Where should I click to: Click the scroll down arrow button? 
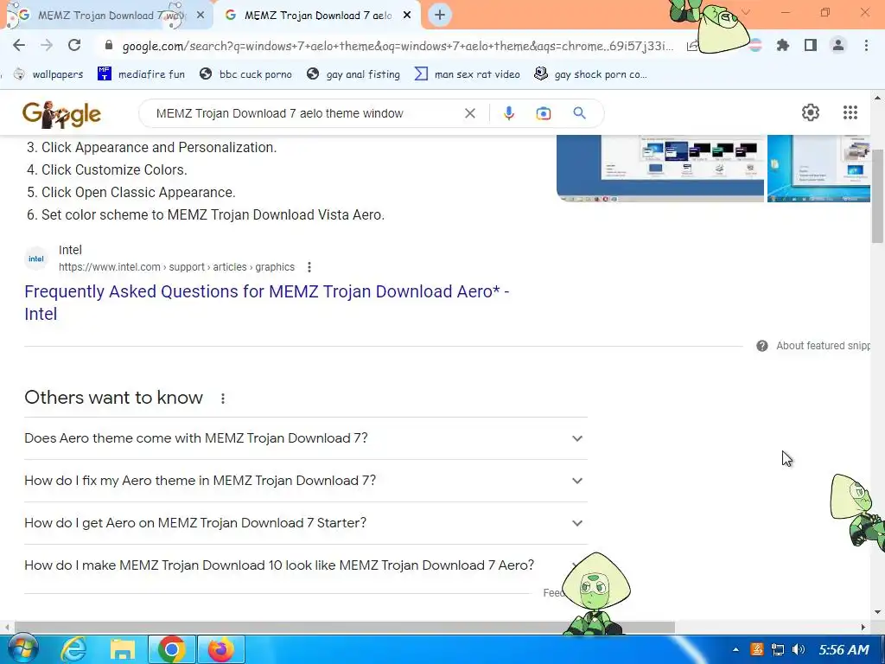878,612
